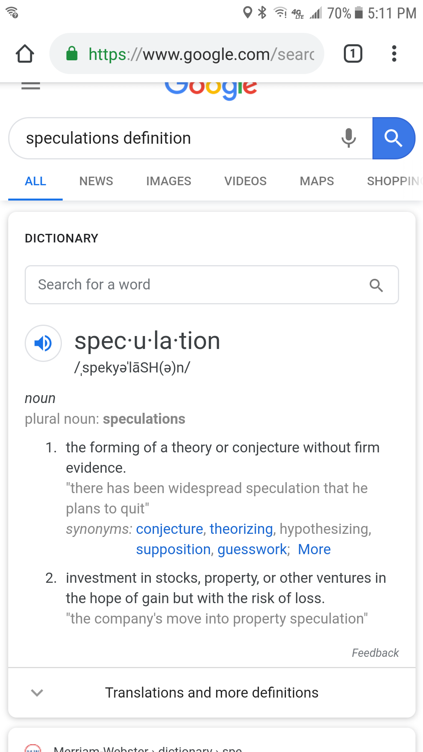Tap the voice search microphone icon
423x752 pixels.
tap(348, 138)
